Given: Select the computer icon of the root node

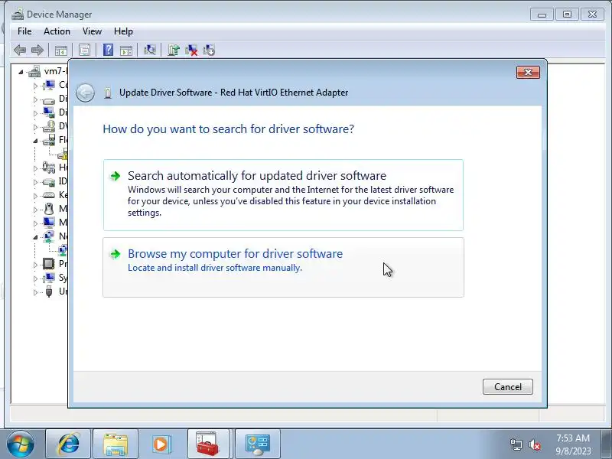Looking at the screenshot, I should (34, 71).
